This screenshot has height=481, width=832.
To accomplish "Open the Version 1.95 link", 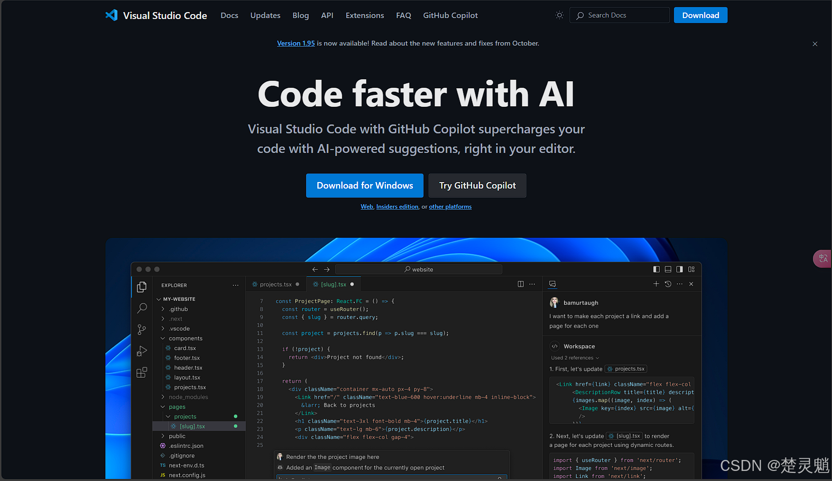I will (x=296, y=44).
